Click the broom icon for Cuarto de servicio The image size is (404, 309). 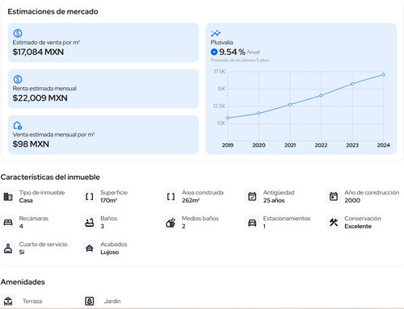[8, 248]
